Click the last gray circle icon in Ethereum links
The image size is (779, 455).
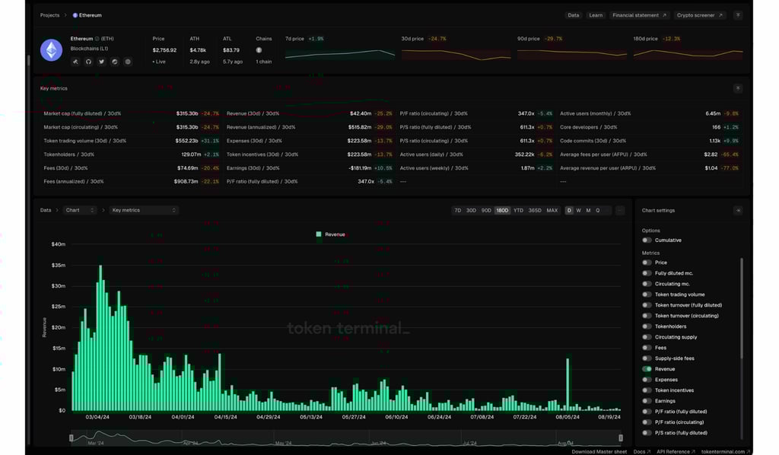click(128, 62)
